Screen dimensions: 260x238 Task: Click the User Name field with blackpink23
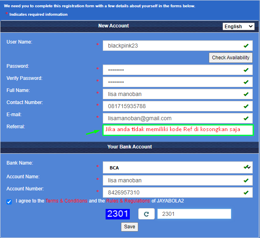tap(178, 46)
